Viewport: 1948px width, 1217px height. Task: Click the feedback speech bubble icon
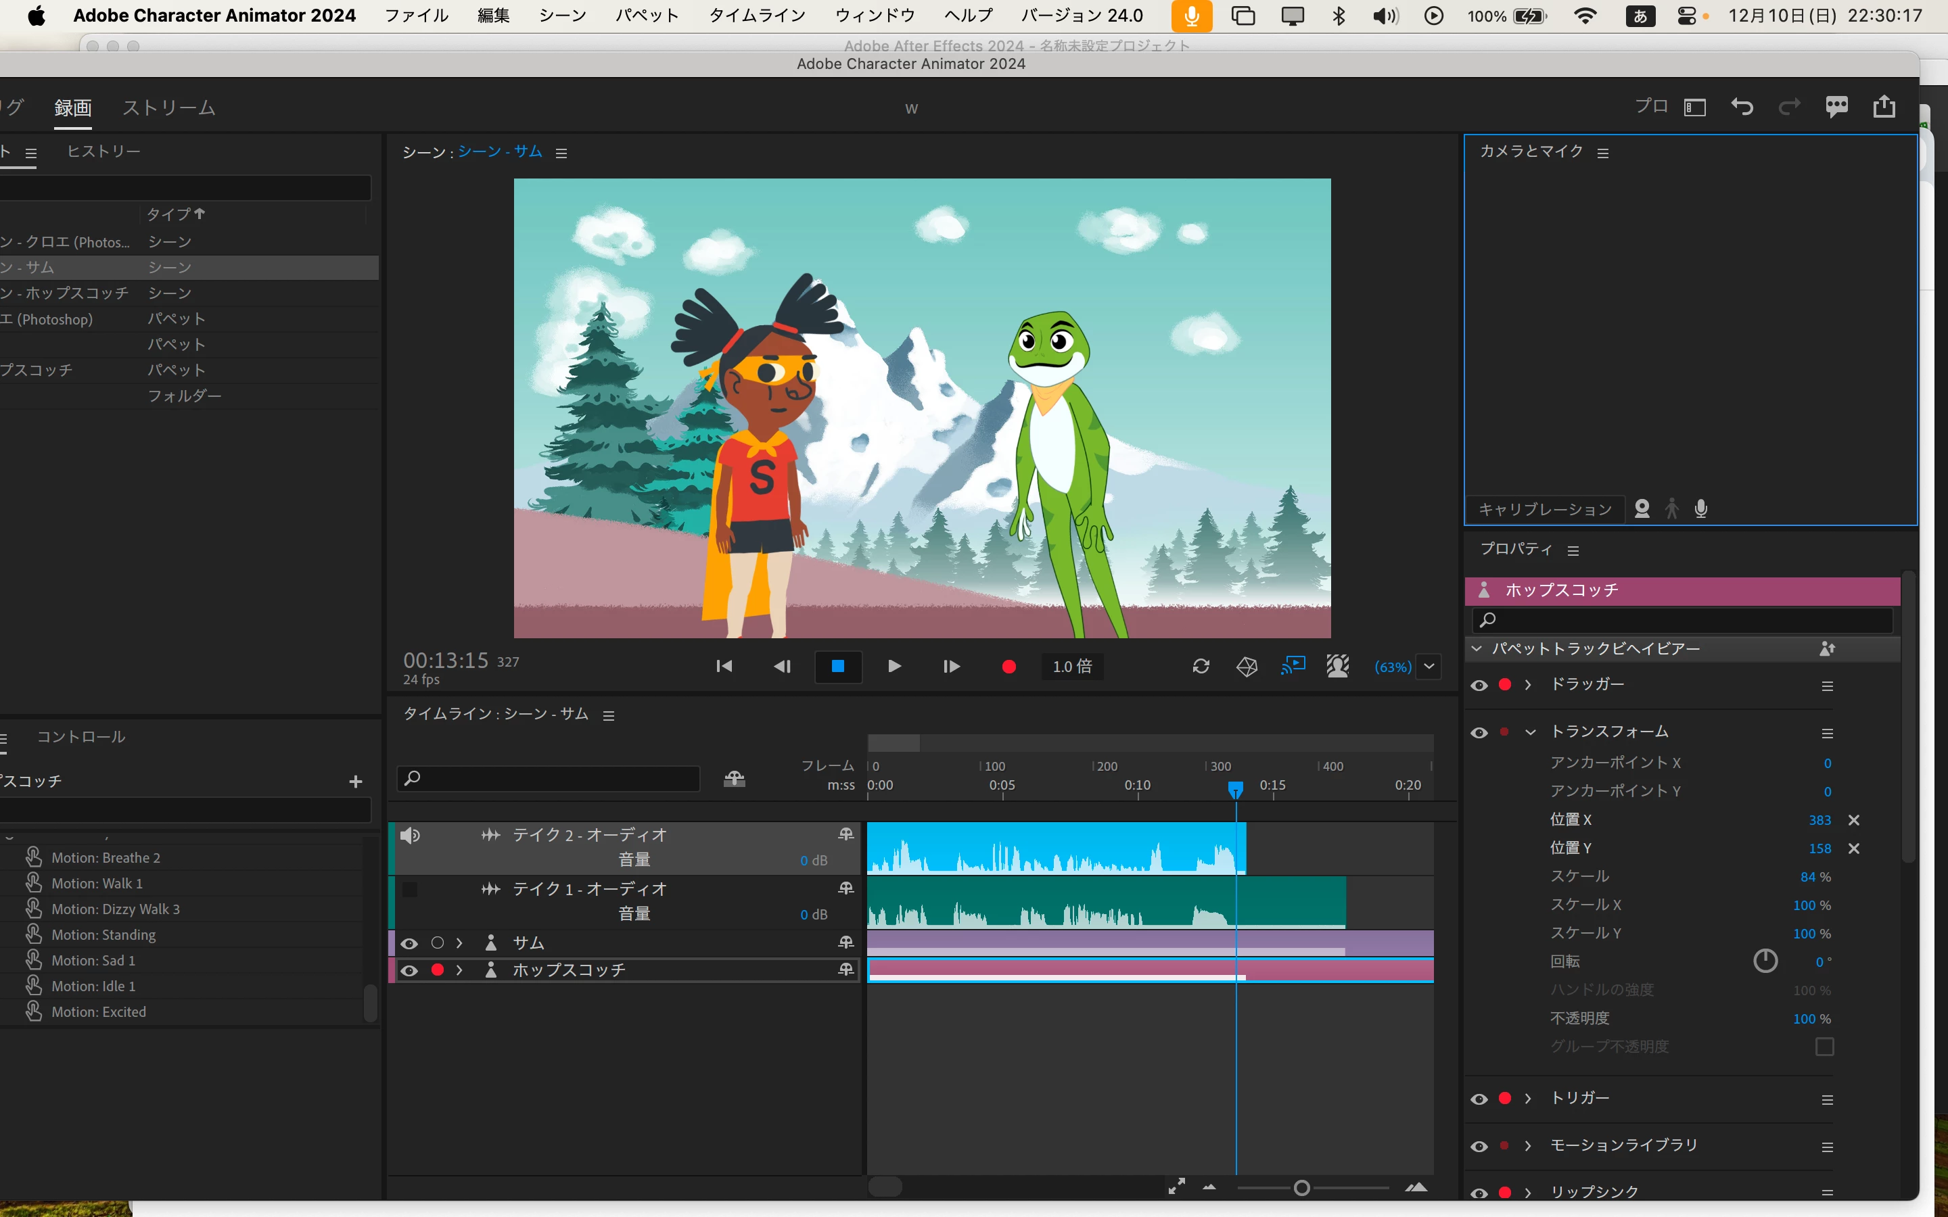[1837, 107]
